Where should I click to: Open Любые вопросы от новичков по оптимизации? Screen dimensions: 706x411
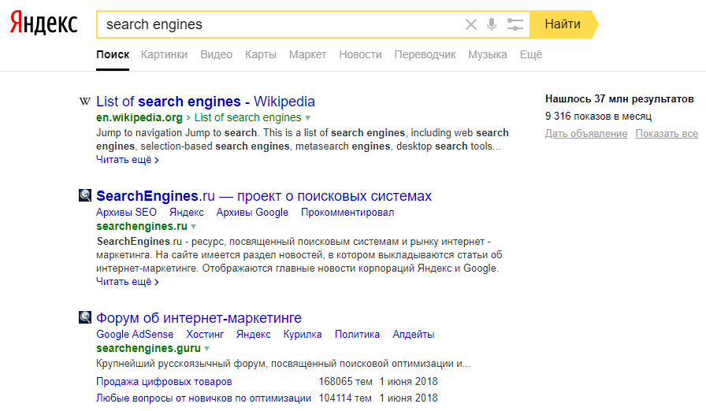coord(203,398)
